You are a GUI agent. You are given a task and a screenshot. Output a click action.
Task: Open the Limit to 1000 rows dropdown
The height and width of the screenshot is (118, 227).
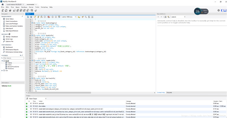coord(69,17)
